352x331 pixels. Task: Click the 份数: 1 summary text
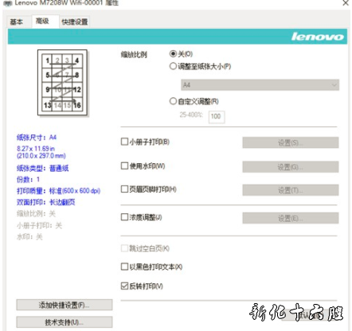(28, 180)
